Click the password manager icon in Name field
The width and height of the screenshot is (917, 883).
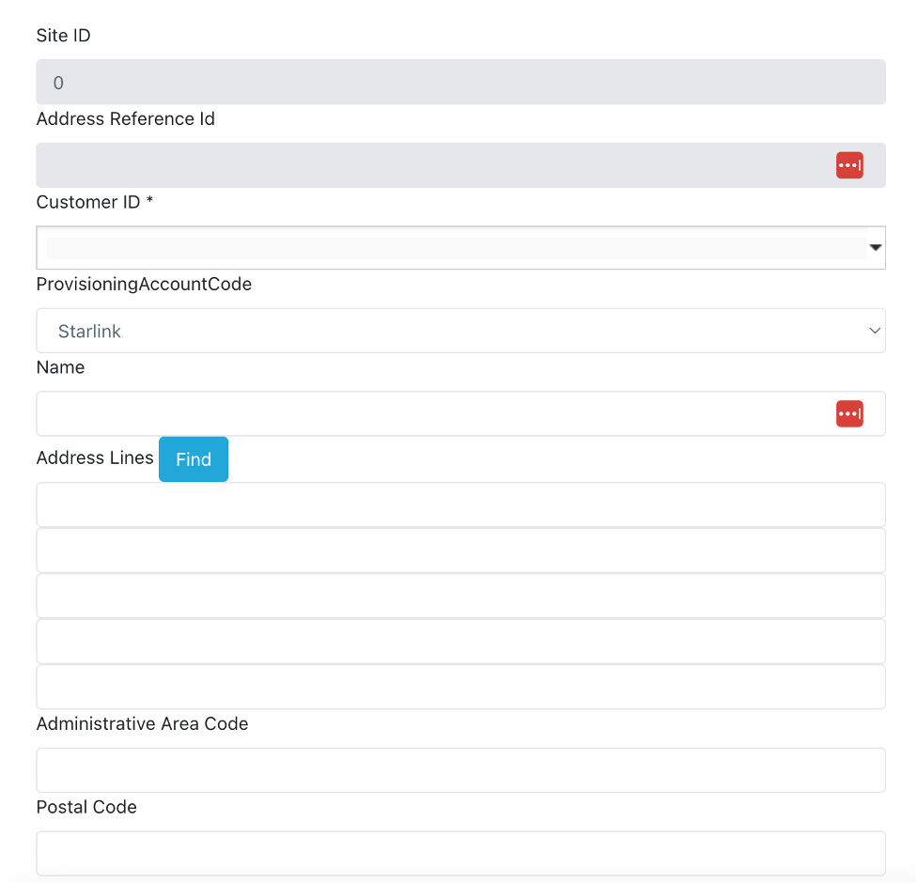pyautogui.click(x=849, y=413)
